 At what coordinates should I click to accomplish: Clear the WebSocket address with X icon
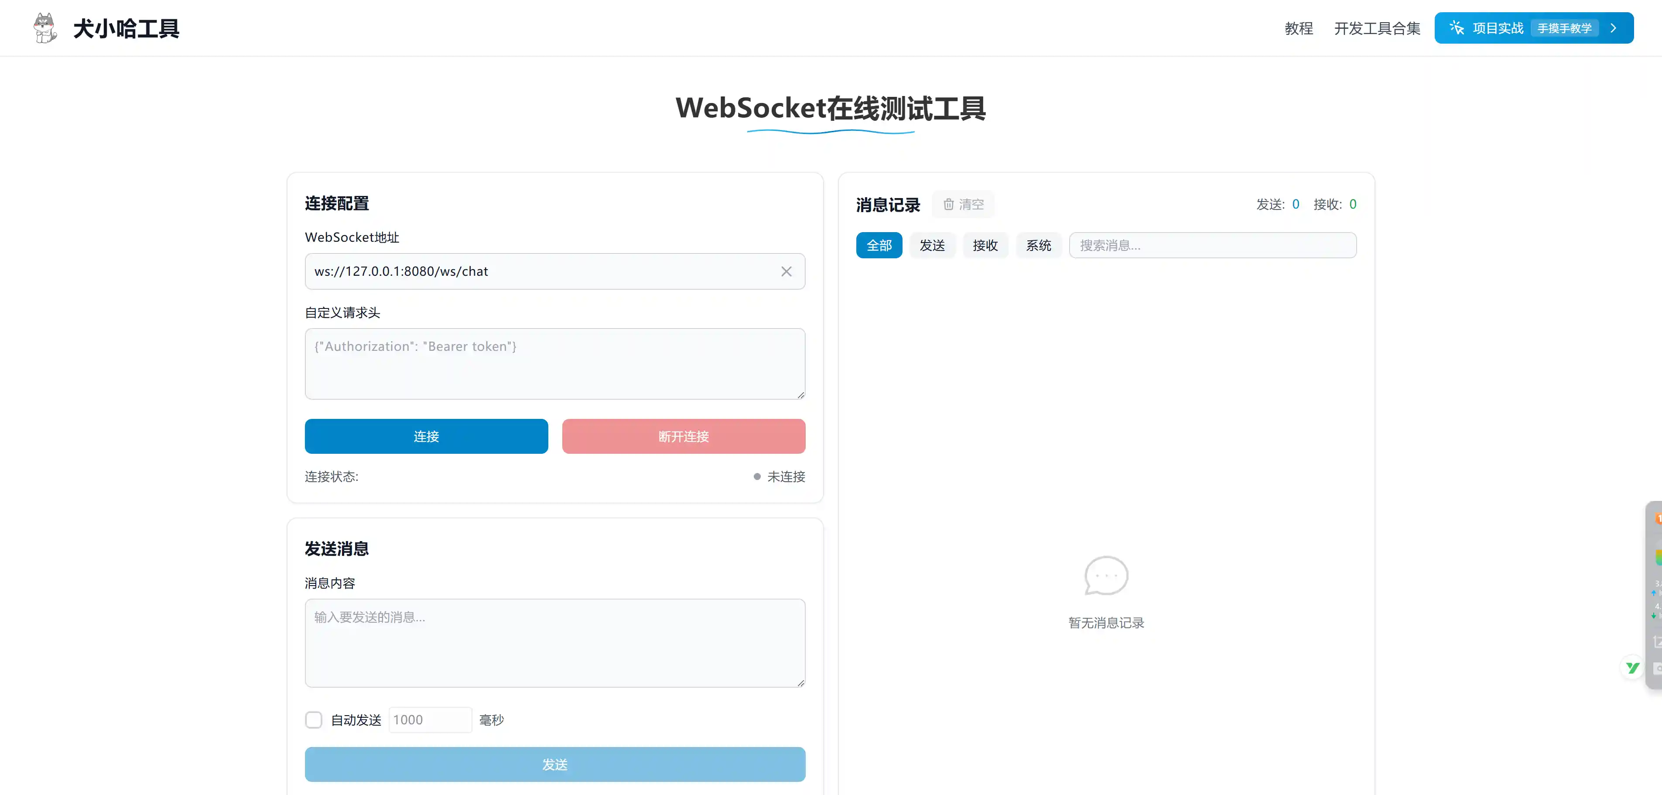[786, 272]
